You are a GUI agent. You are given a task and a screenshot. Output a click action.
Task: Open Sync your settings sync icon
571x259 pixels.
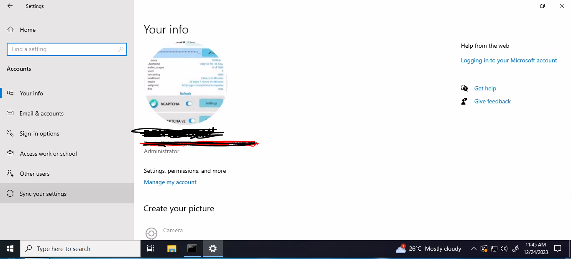point(10,193)
